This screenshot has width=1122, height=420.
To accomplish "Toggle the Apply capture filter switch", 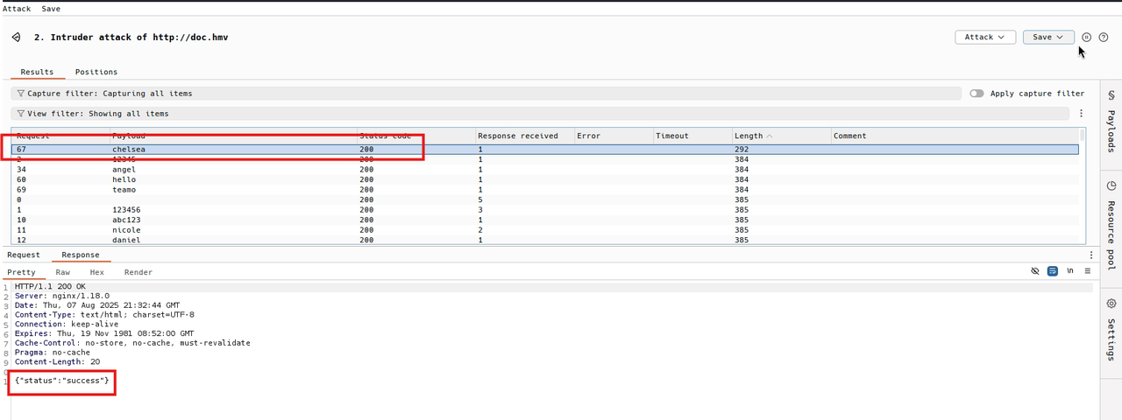I will pyautogui.click(x=976, y=94).
